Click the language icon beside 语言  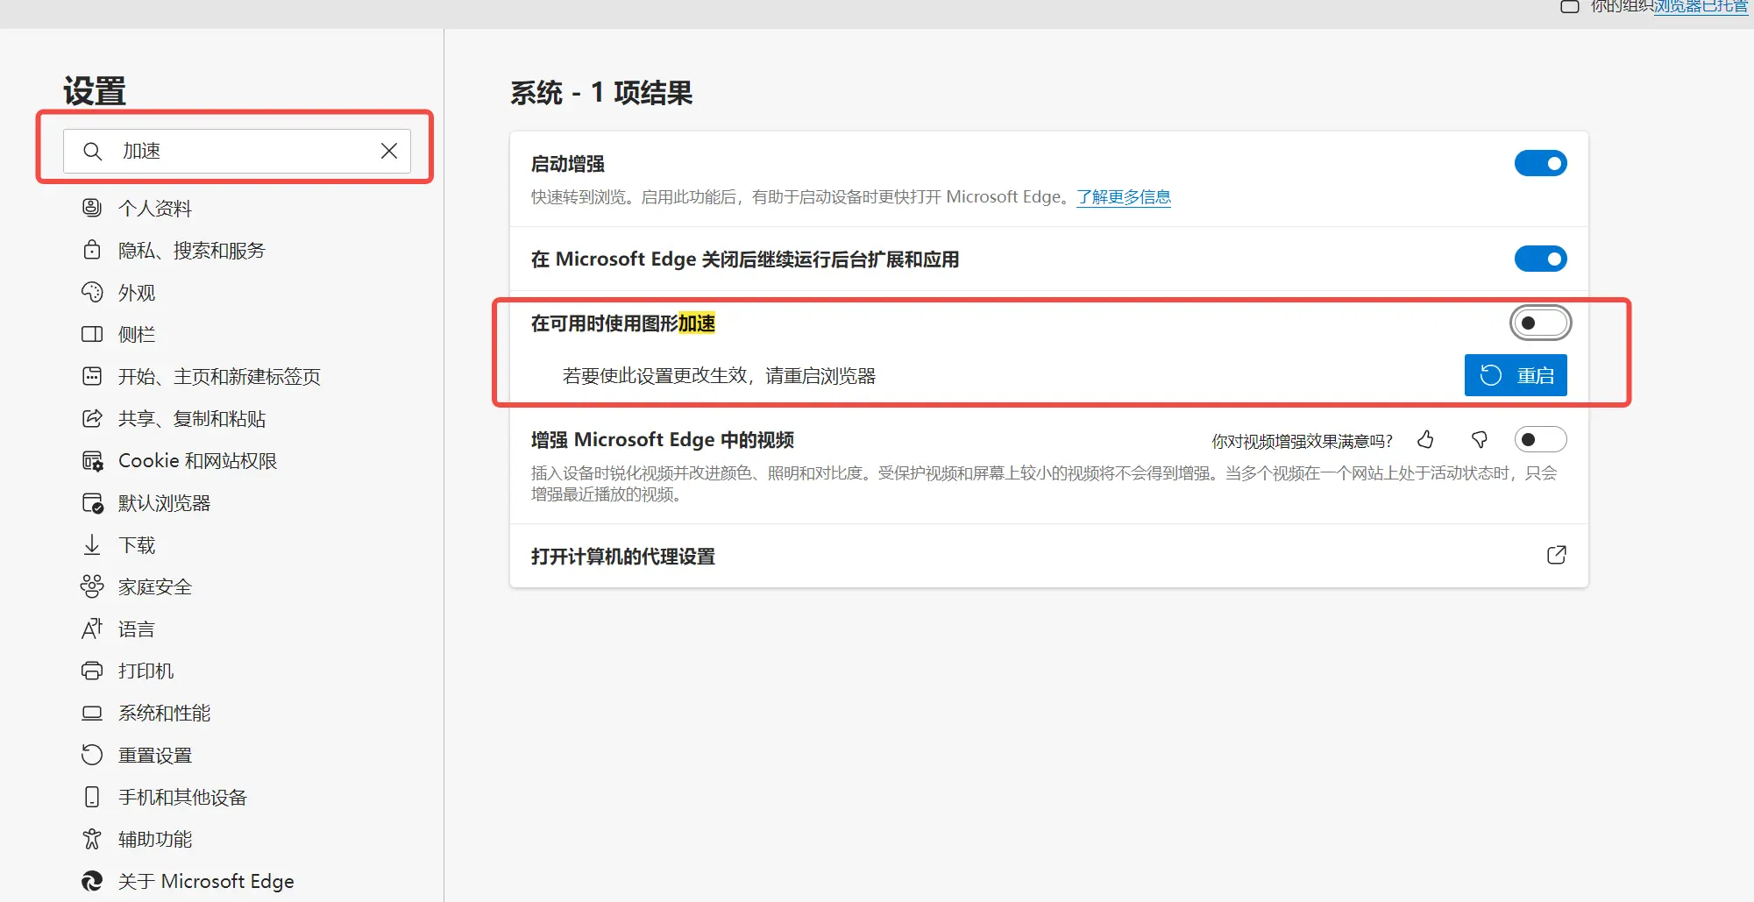tap(92, 629)
